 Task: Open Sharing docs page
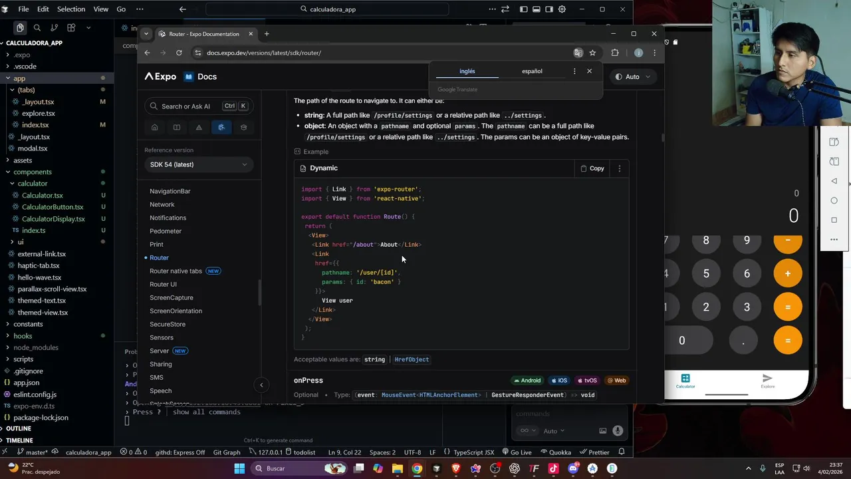tap(161, 364)
